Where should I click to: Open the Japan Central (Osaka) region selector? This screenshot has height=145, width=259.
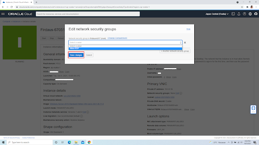pyautogui.click(x=217, y=14)
